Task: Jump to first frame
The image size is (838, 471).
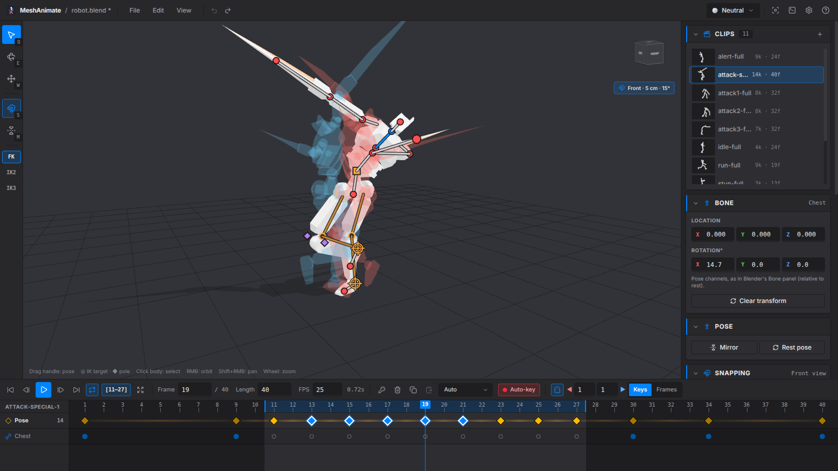Action: (x=10, y=390)
